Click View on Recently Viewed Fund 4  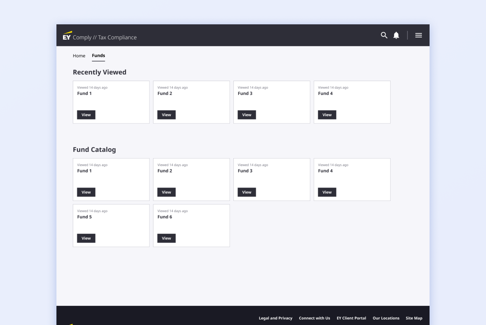(x=327, y=115)
